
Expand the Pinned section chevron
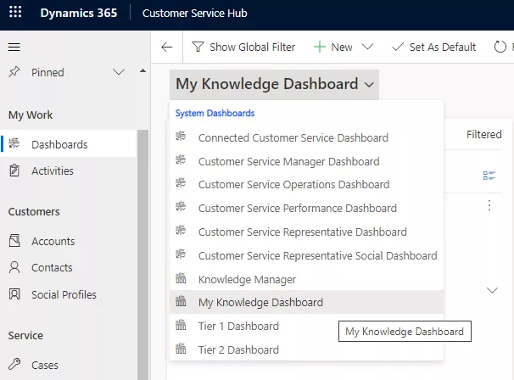tap(119, 72)
